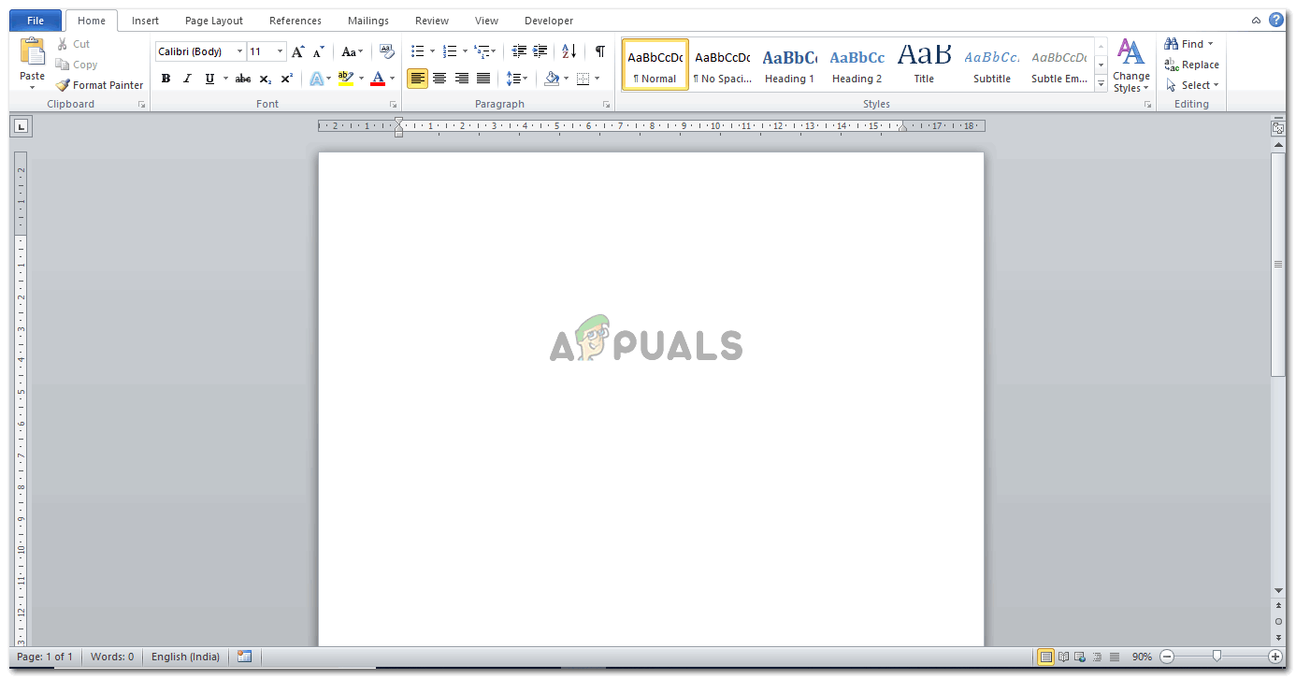Sort text with the A-Z sort icon

569,51
